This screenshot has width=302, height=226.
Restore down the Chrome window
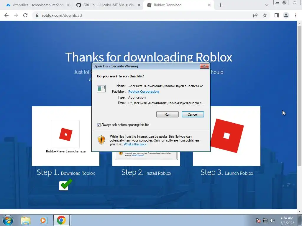[284, 2]
